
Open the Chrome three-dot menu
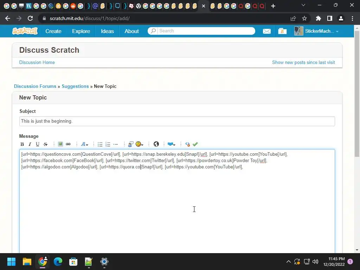352,18
